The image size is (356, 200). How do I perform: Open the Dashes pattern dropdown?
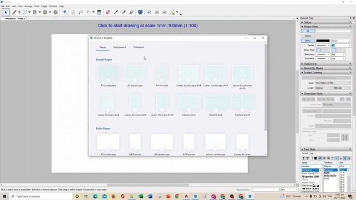(323, 46)
